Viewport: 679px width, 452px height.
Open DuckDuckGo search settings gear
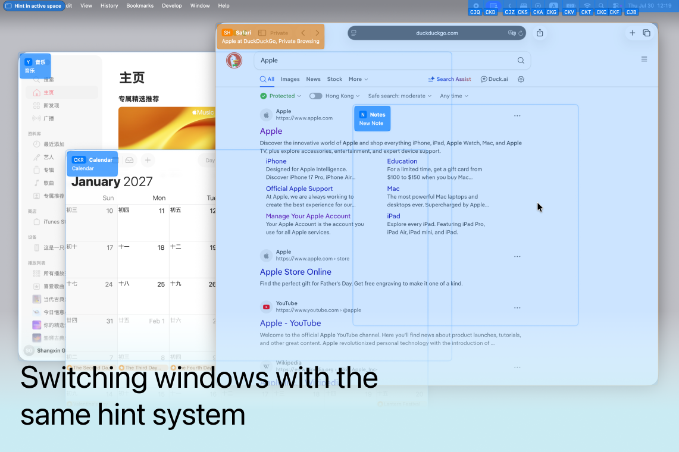point(521,79)
